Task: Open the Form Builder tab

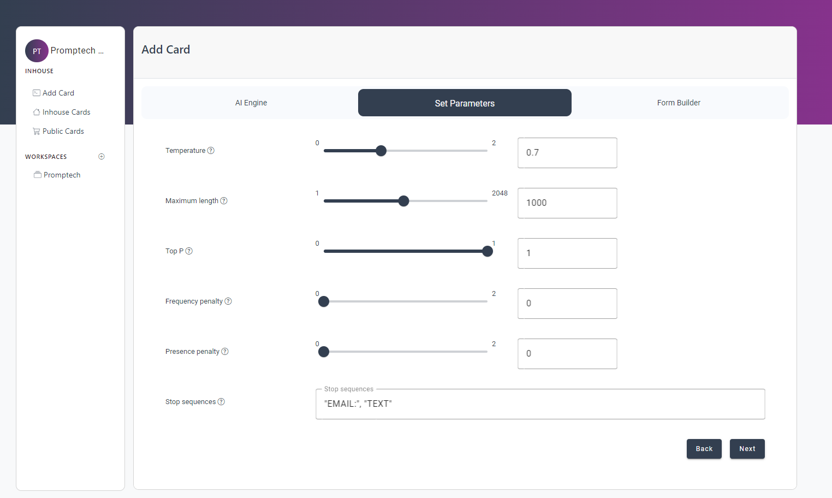Action: coord(679,103)
